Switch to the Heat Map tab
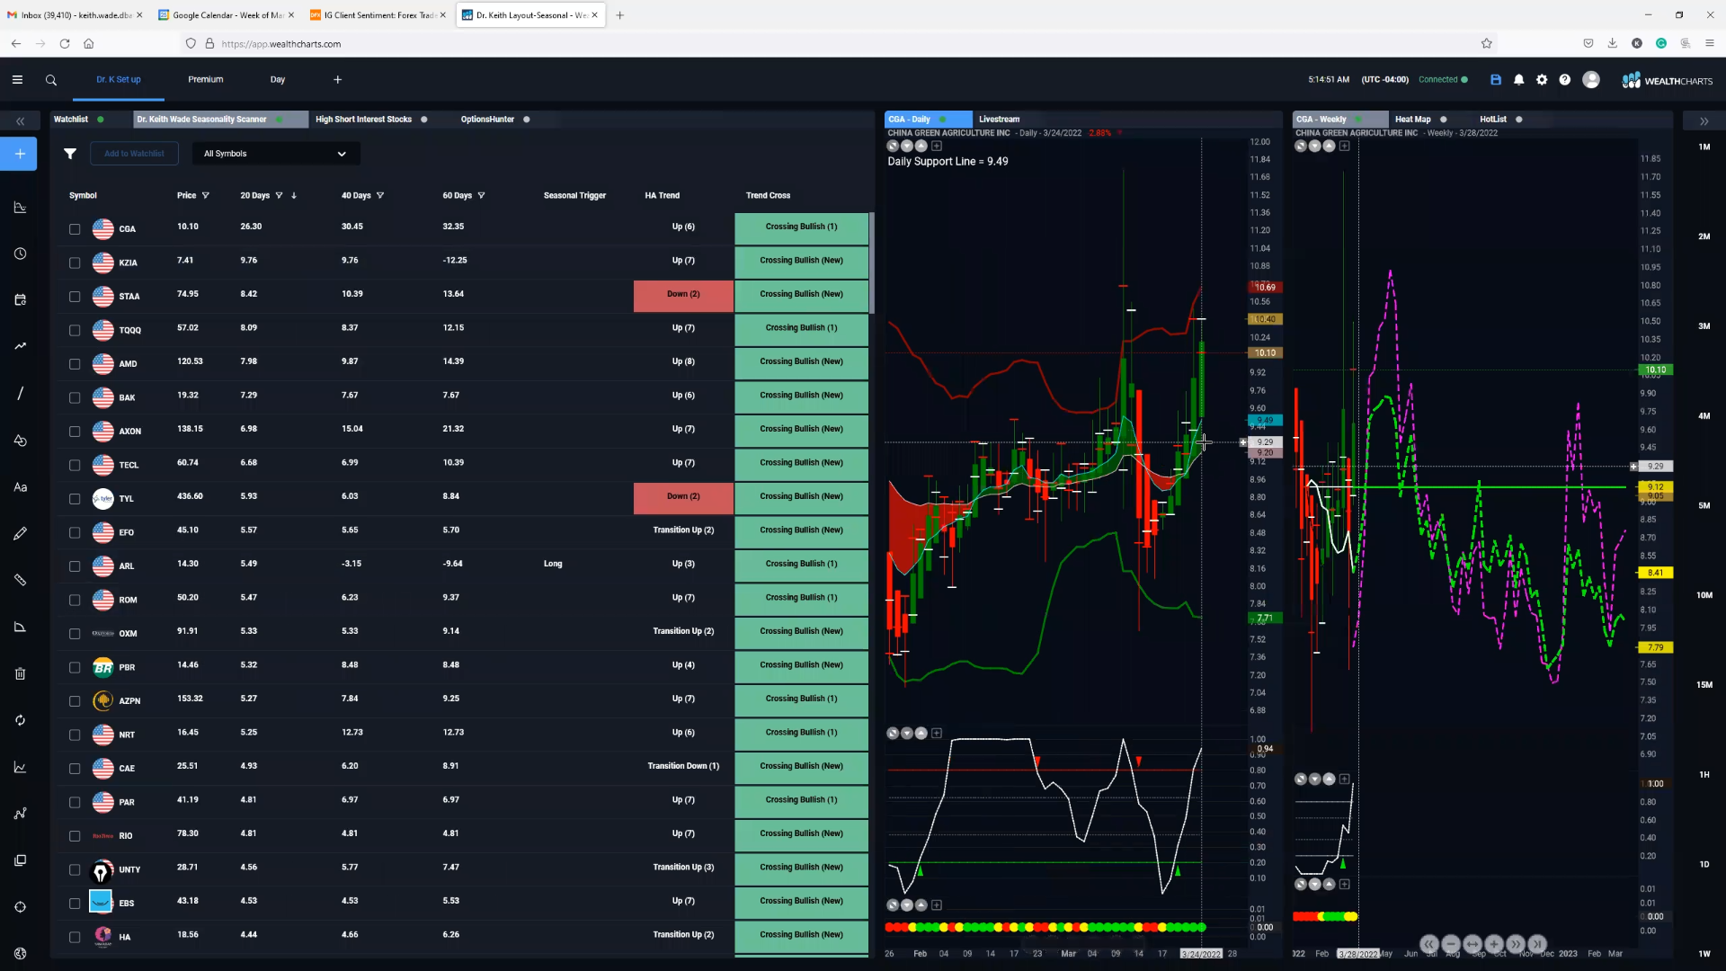The image size is (1726, 971). coord(1412,120)
